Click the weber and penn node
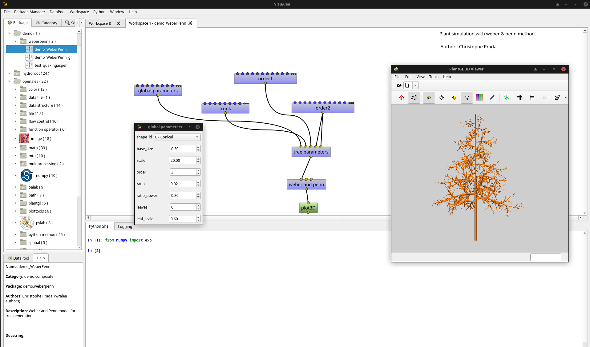590x347 pixels. pyautogui.click(x=306, y=185)
